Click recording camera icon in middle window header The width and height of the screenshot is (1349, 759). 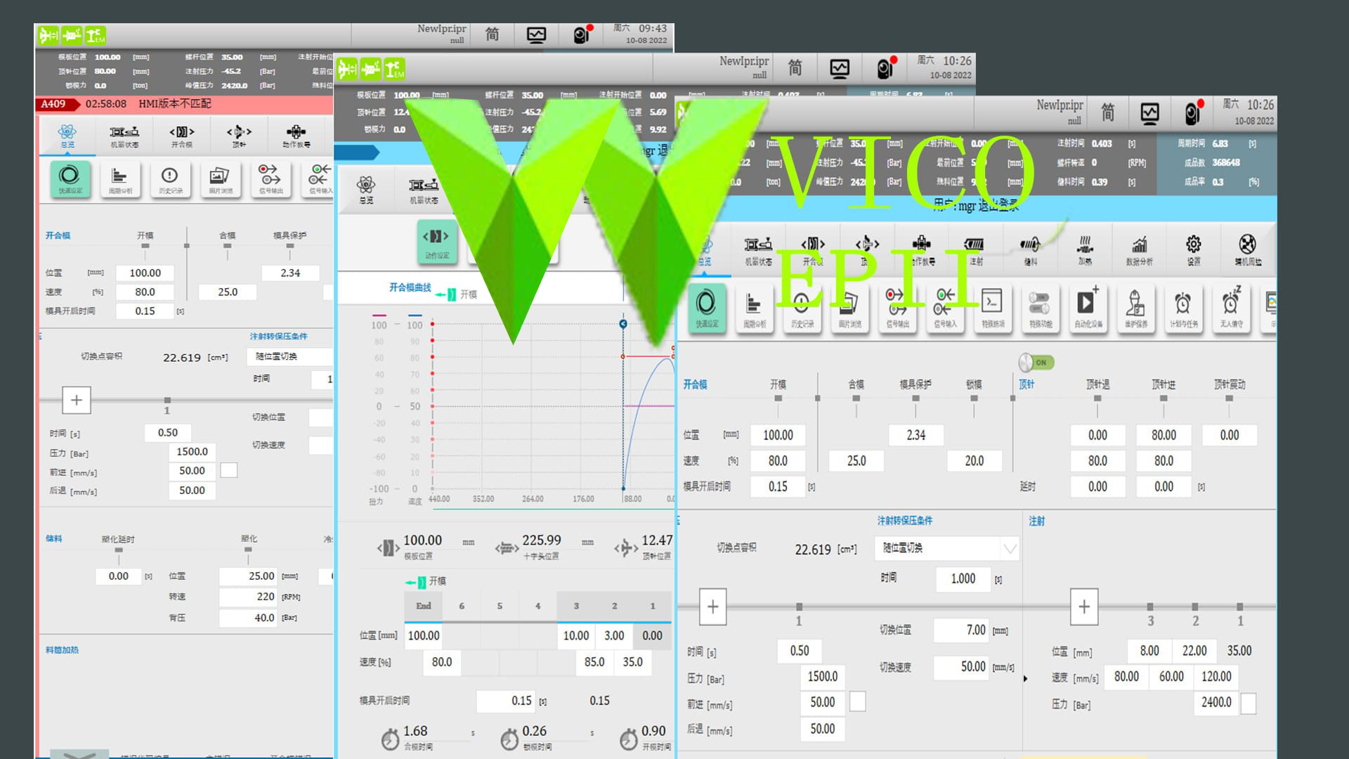pyautogui.click(x=886, y=68)
